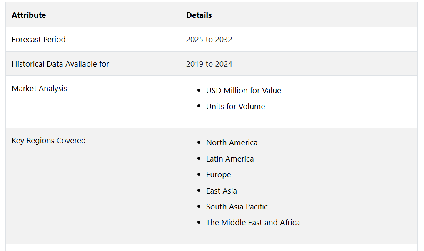The image size is (424, 251).
Task: Select South Asia Pacific list item
Action: coord(237,207)
